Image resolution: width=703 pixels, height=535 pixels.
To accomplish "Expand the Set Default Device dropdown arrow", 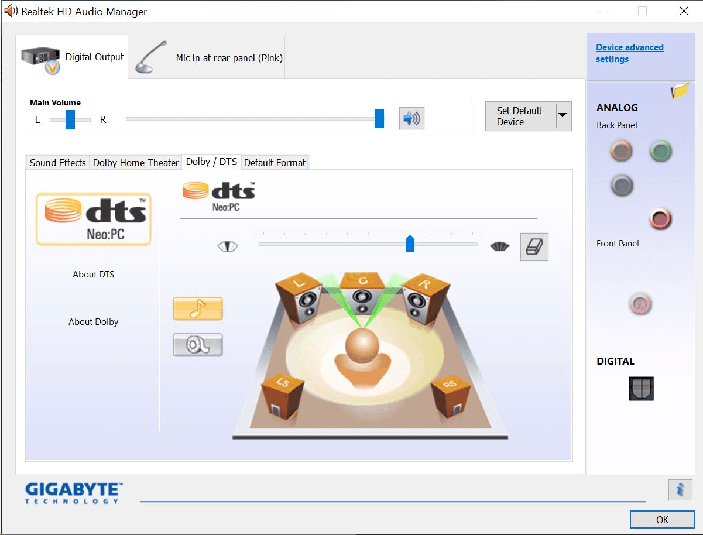I will (x=564, y=116).
